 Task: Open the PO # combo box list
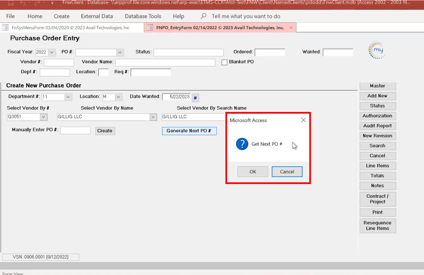pyautogui.click(x=120, y=52)
